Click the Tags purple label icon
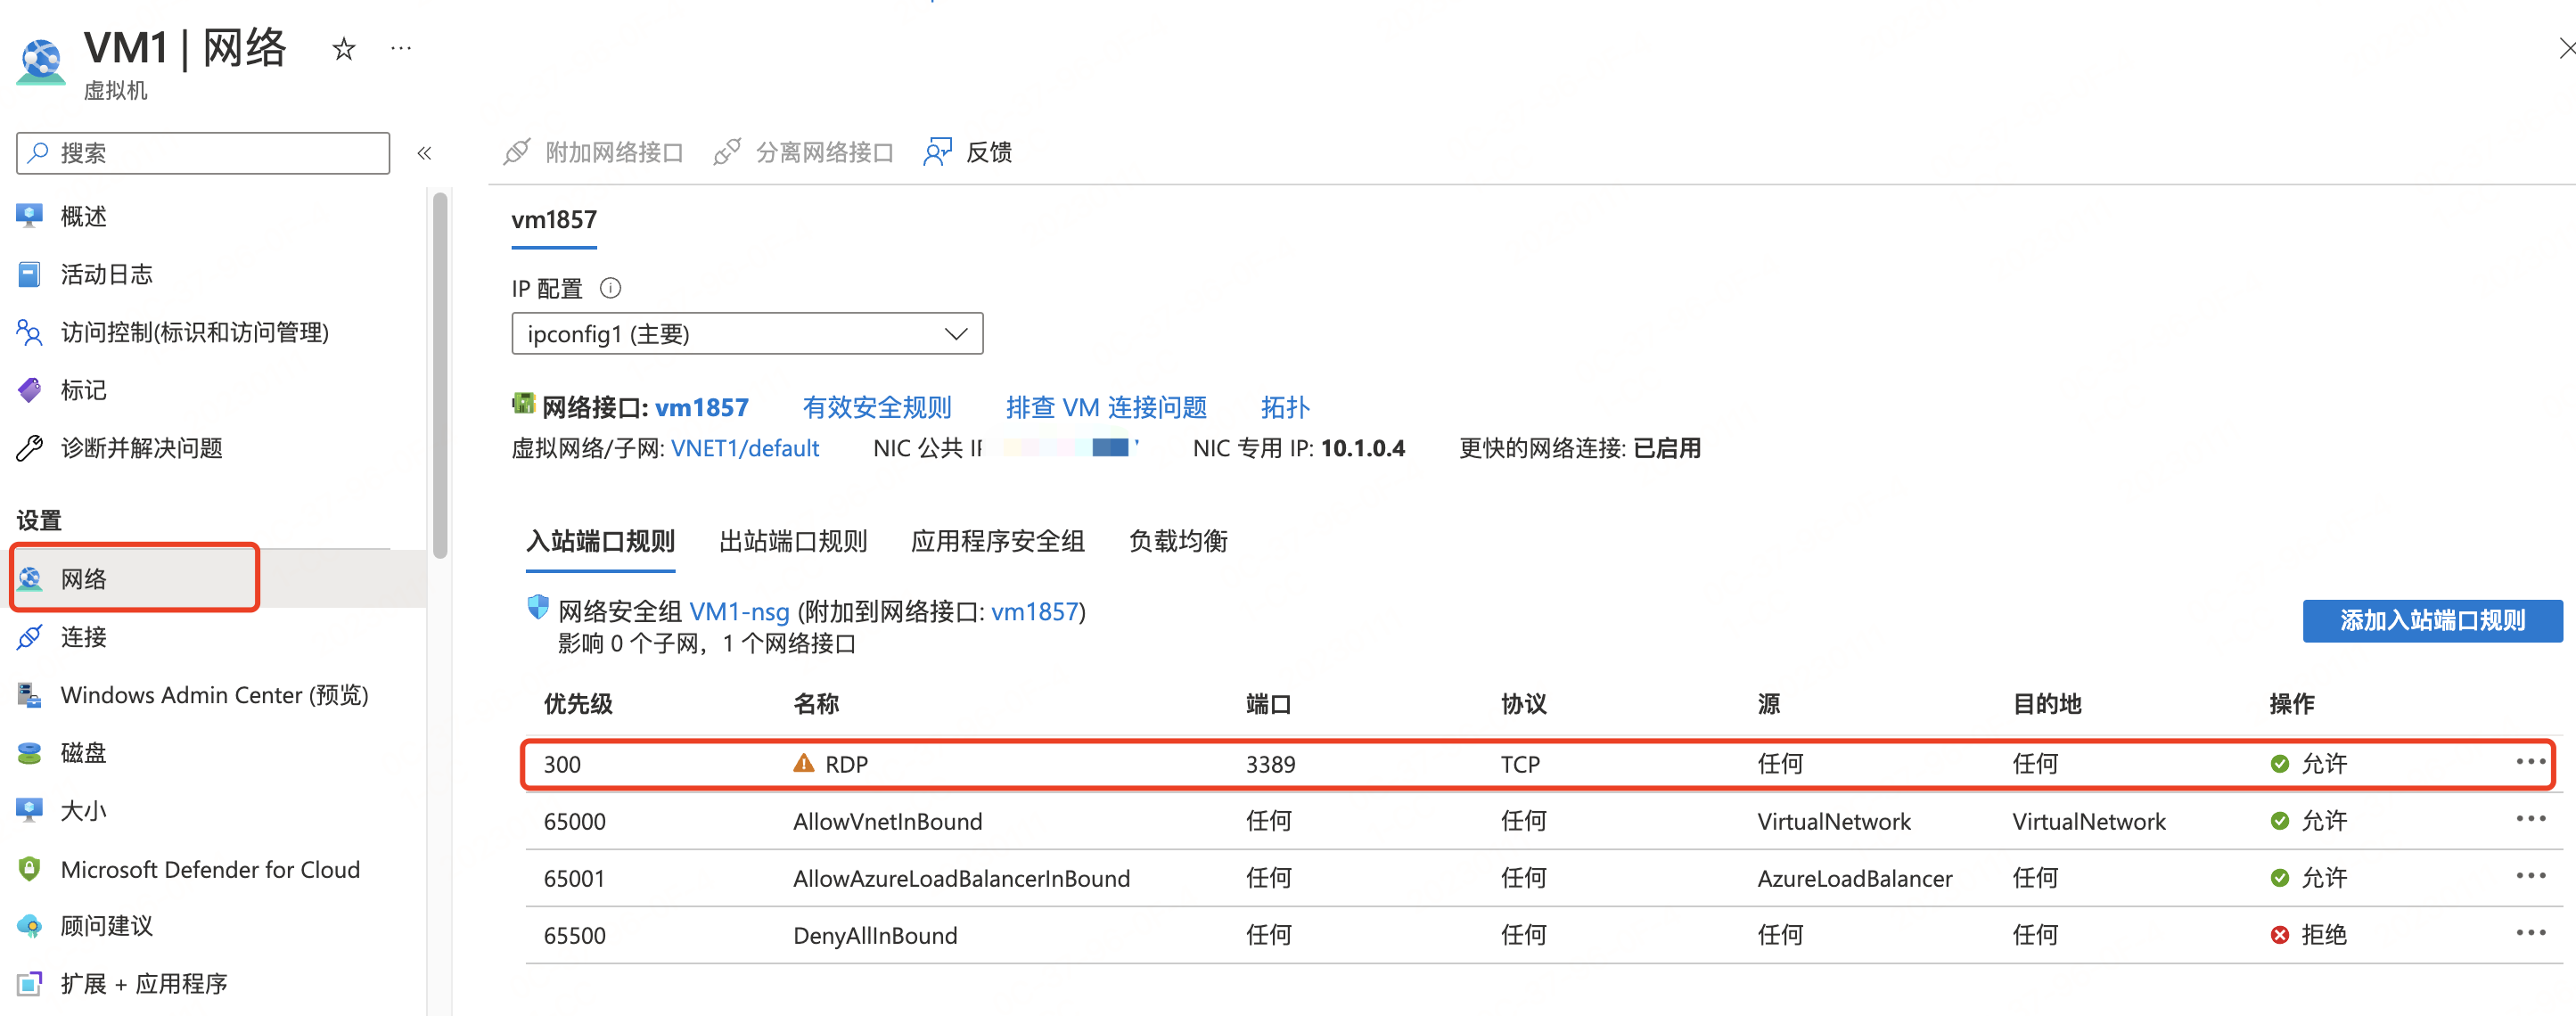Image resolution: width=2576 pixels, height=1016 pixels. pyautogui.click(x=30, y=390)
